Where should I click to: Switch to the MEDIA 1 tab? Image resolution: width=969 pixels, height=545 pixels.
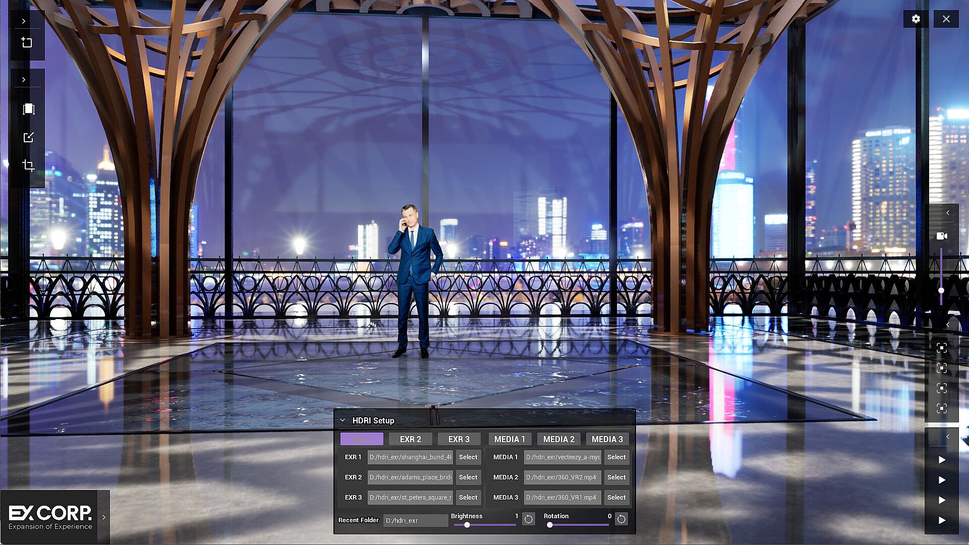click(x=509, y=439)
